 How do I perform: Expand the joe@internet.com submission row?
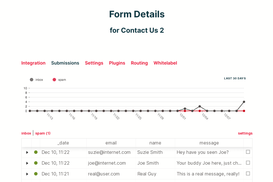coord(27,163)
